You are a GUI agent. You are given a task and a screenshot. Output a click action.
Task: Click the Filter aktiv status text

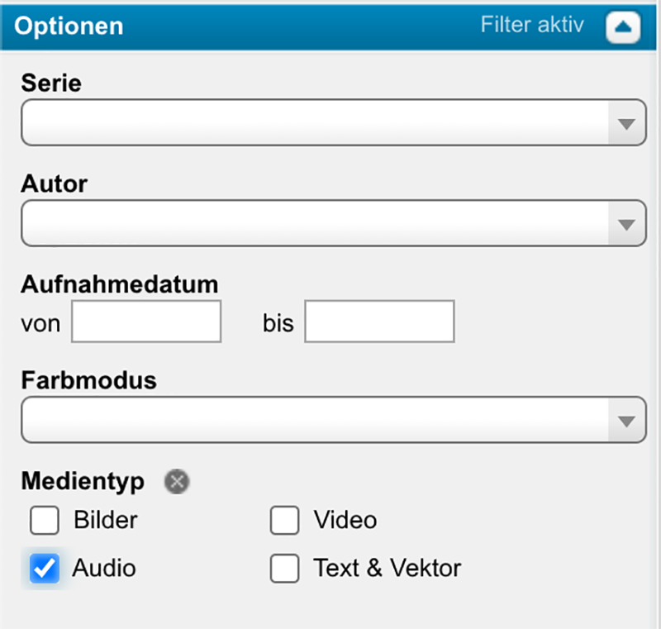532,25
